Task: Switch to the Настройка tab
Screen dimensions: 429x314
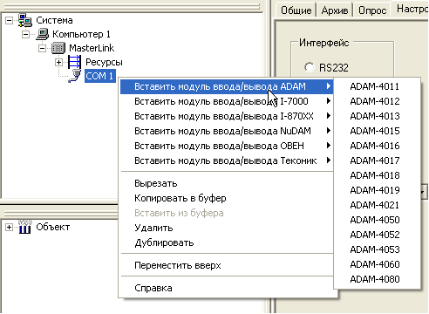Action: tap(411, 10)
